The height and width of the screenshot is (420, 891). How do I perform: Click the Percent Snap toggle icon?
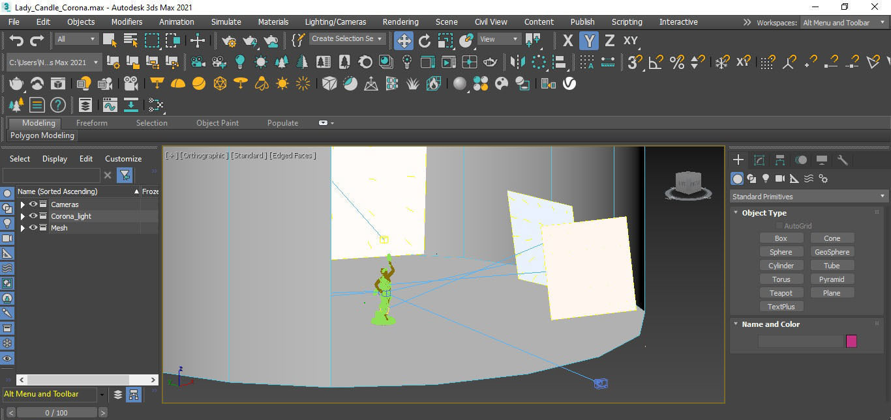point(677,63)
